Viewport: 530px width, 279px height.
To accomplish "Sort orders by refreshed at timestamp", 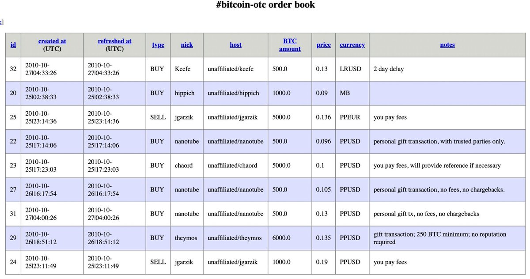I will [115, 41].
